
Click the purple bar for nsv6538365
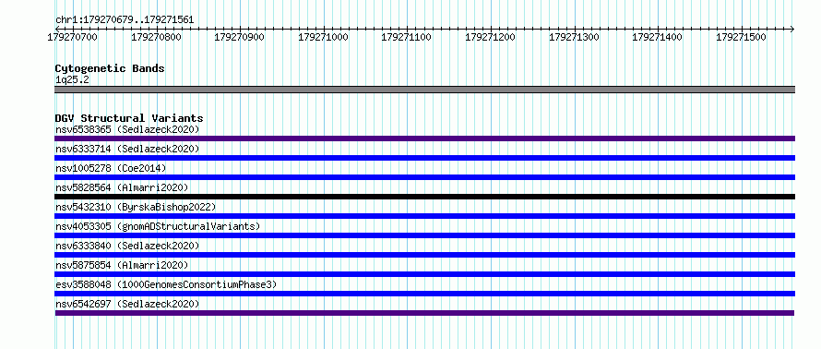click(424, 138)
